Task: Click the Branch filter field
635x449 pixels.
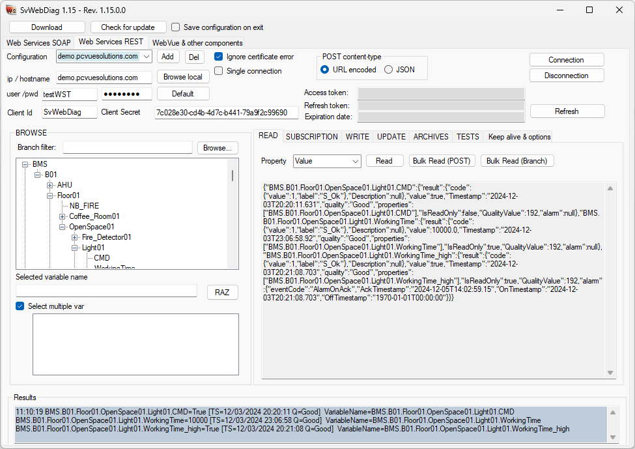Action: (128, 147)
